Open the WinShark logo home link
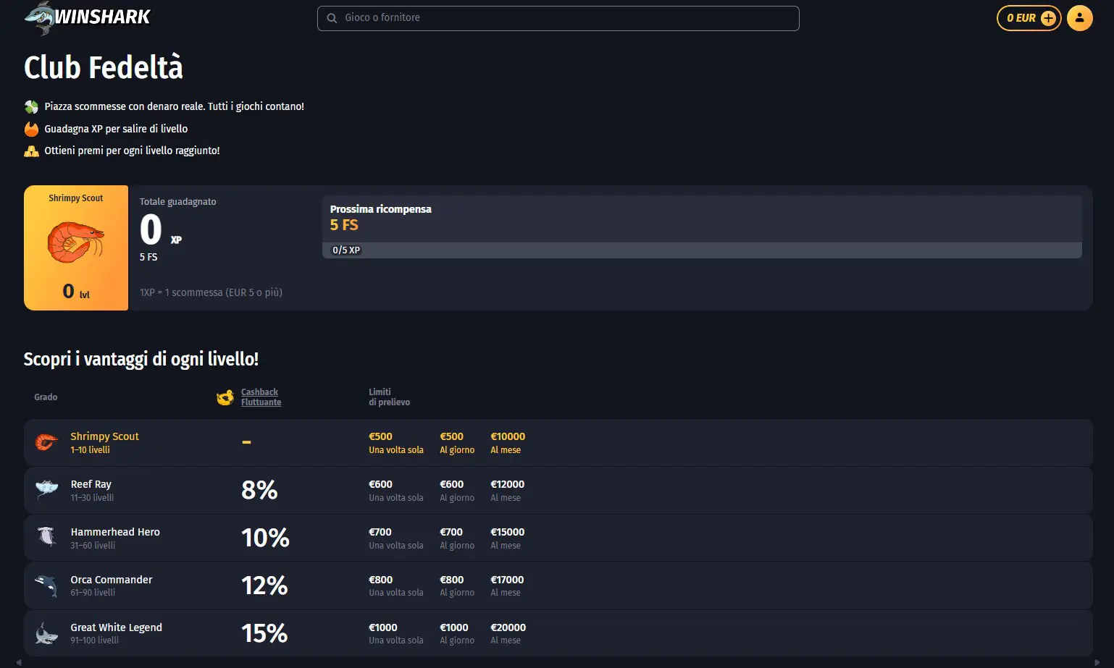 (x=88, y=17)
